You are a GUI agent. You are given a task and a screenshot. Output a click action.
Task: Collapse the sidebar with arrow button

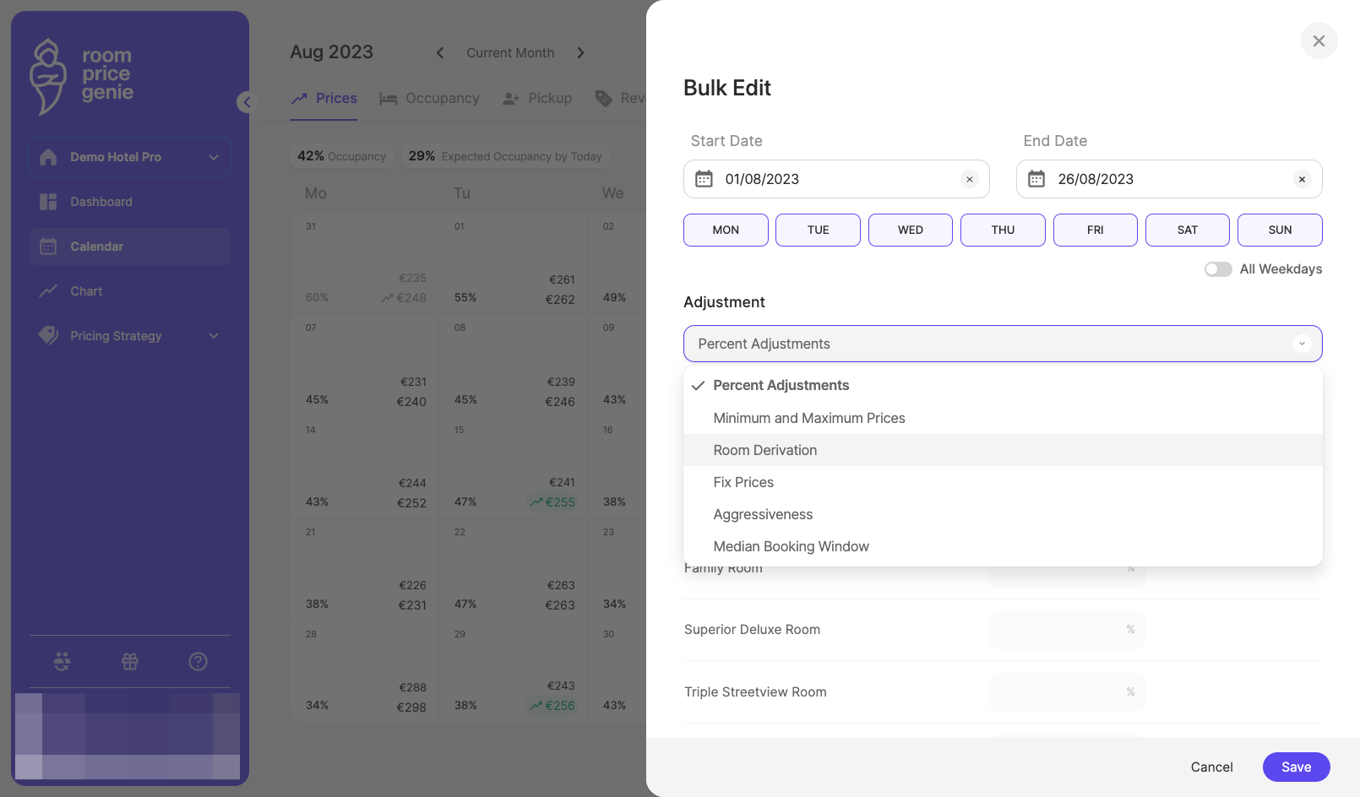[x=246, y=102]
